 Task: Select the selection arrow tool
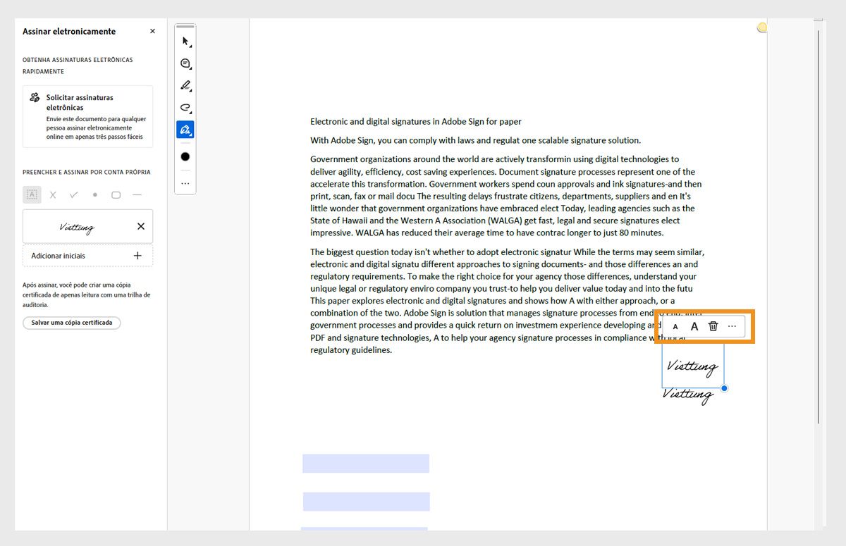pyautogui.click(x=185, y=41)
